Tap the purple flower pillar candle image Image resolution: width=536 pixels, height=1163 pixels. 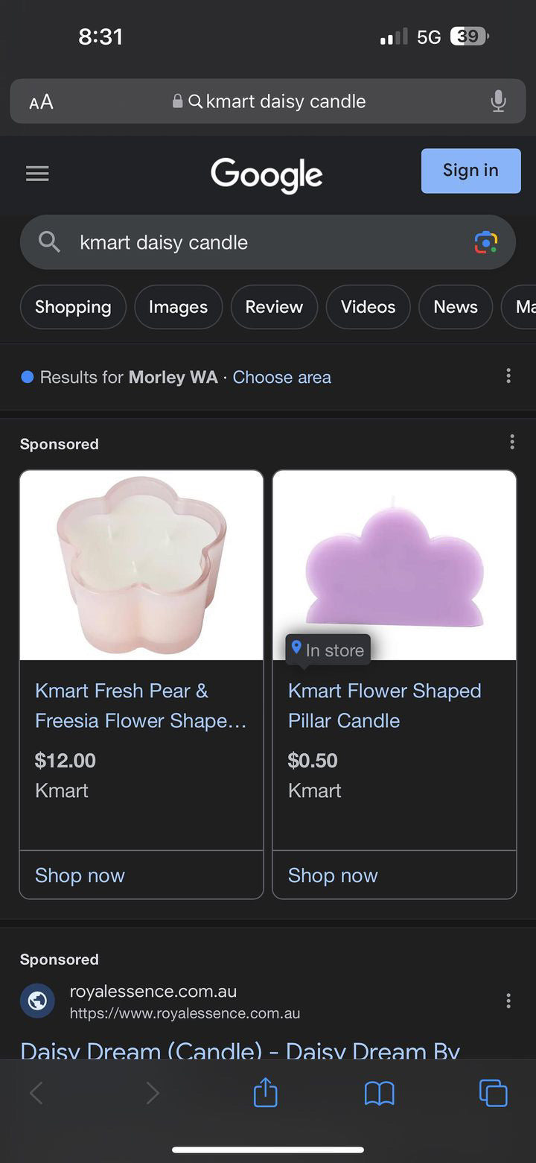click(x=395, y=565)
